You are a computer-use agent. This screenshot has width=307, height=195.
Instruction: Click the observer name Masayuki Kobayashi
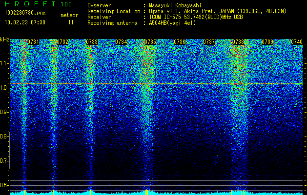(x=175, y=5)
